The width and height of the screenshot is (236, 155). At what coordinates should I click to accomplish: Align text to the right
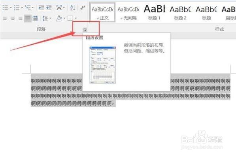(20, 18)
